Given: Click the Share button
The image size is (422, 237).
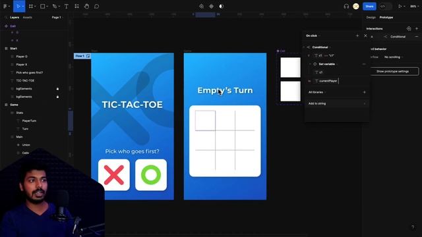Looking at the screenshot, I should [369, 6].
